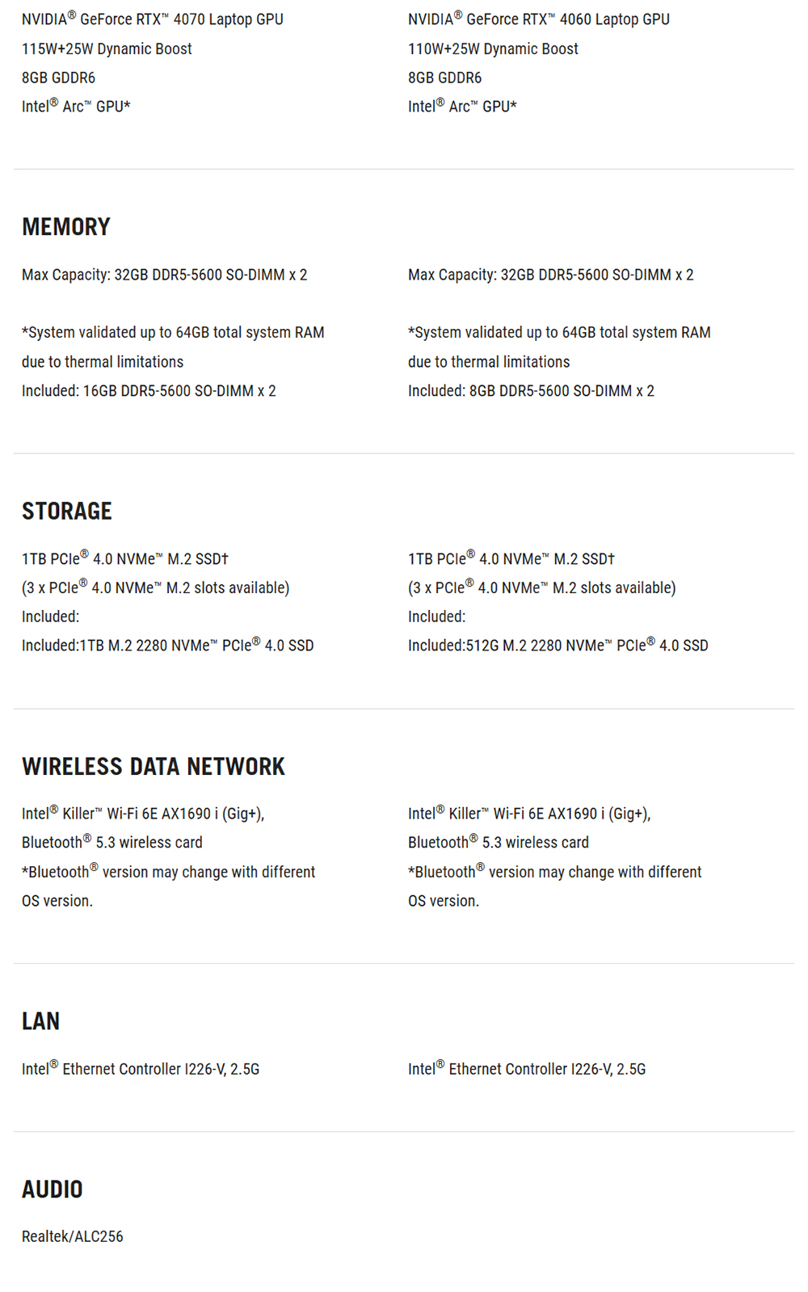Image resolution: width=808 pixels, height=1292 pixels.
Task: Click the STORAGE section heading
Action: coord(67,511)
